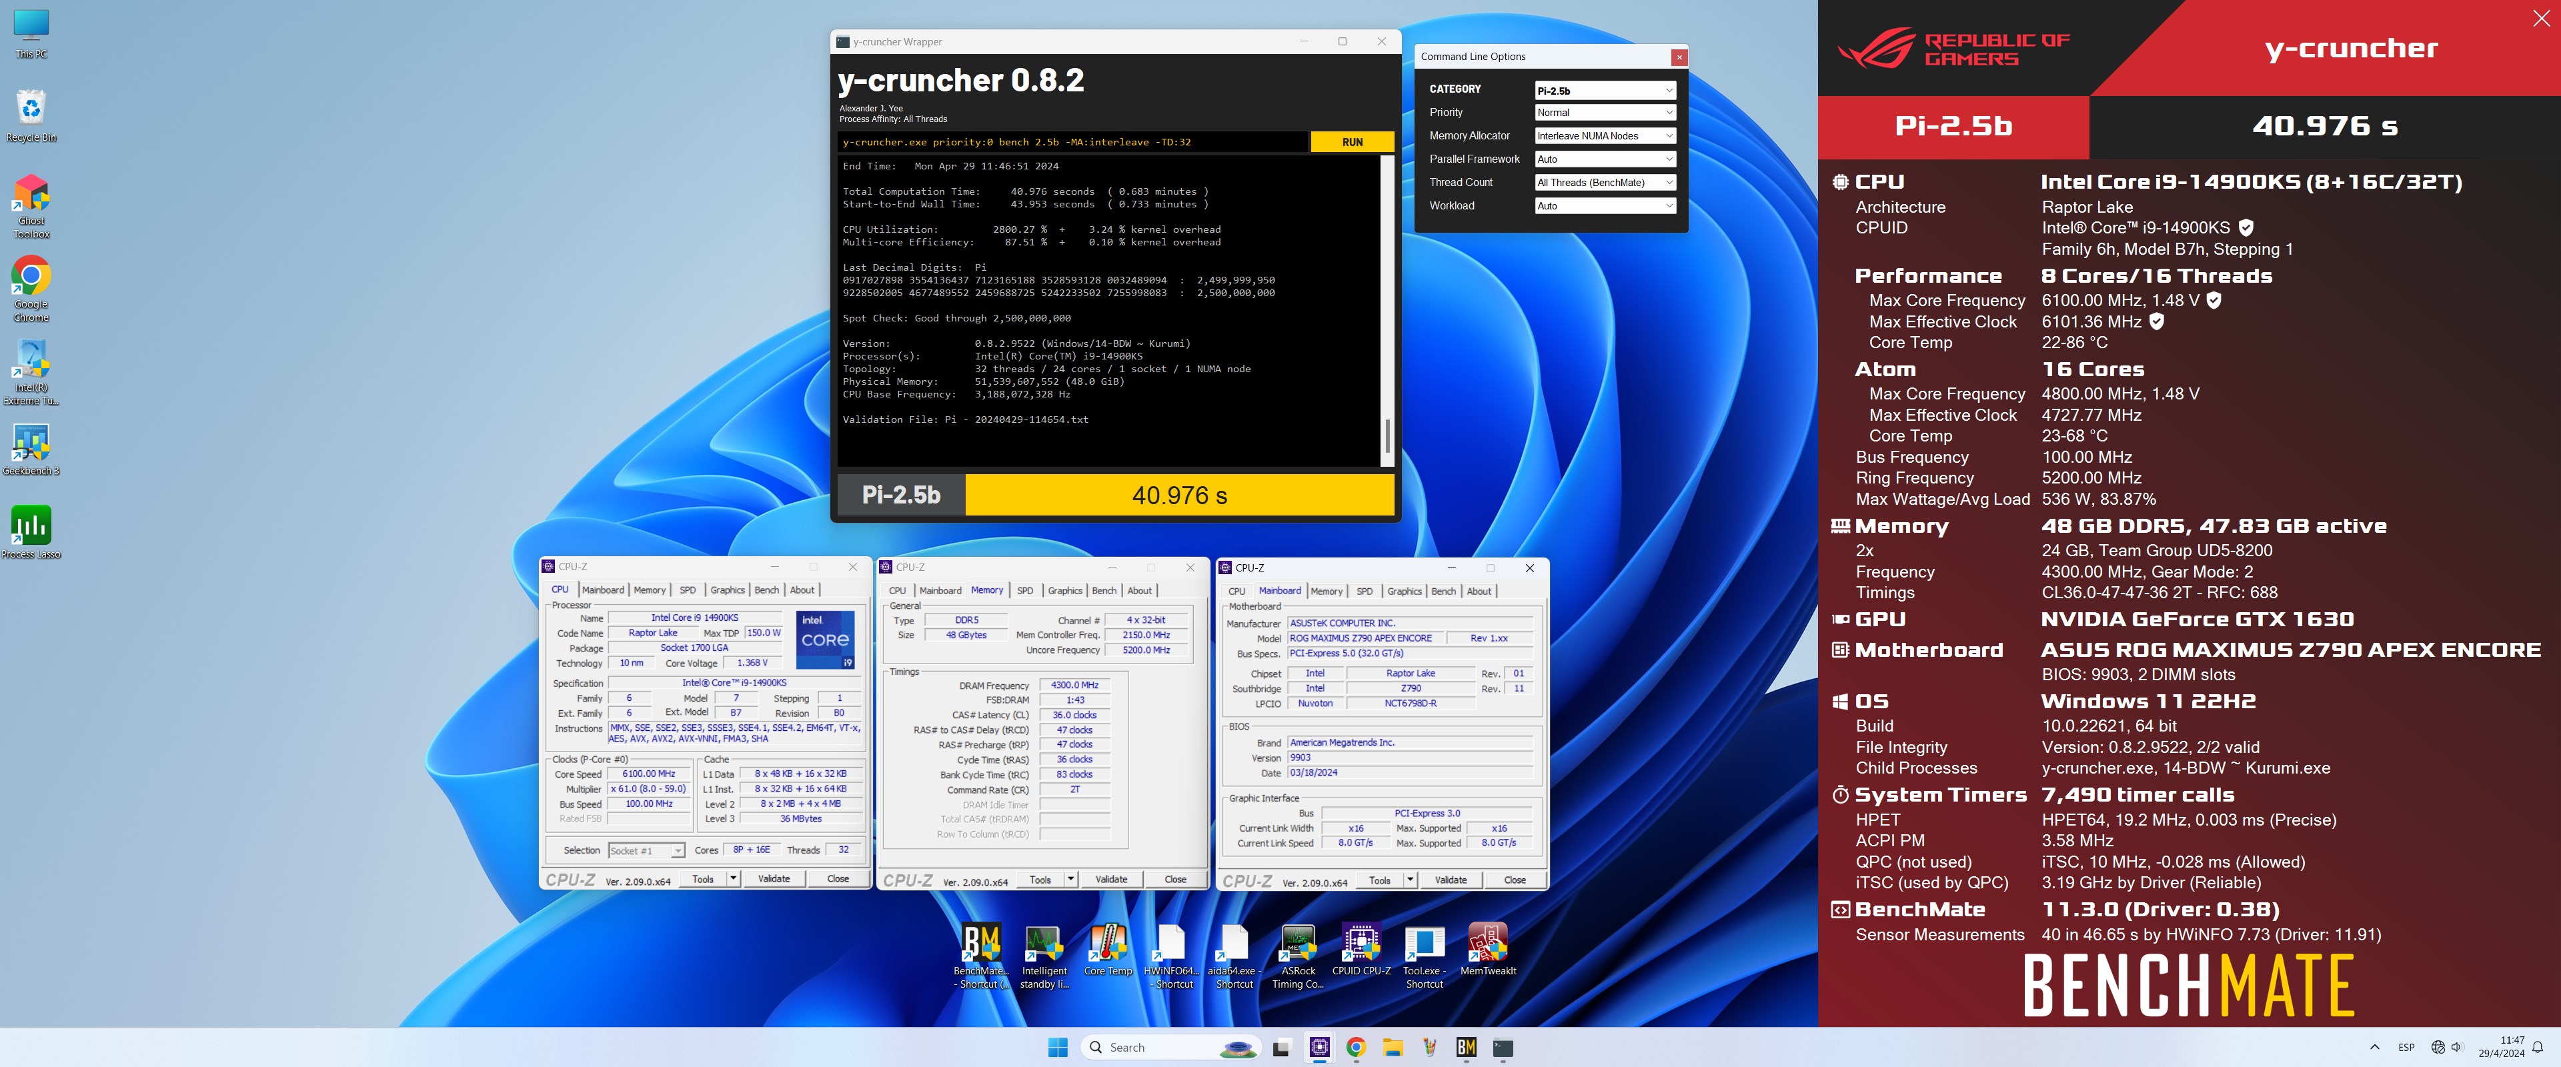The width and height of the screenshot is (2561, 1067).
Task: Open the Workload dropdown
Action: point(1605,206)
